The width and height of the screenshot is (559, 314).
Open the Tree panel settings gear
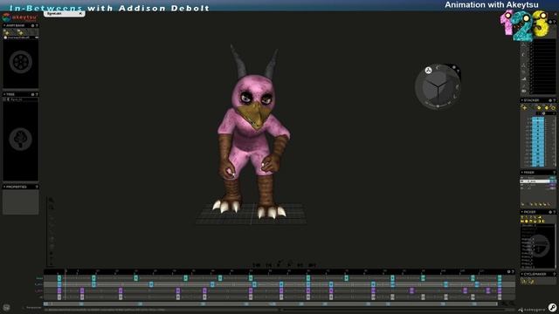[33, 94]
